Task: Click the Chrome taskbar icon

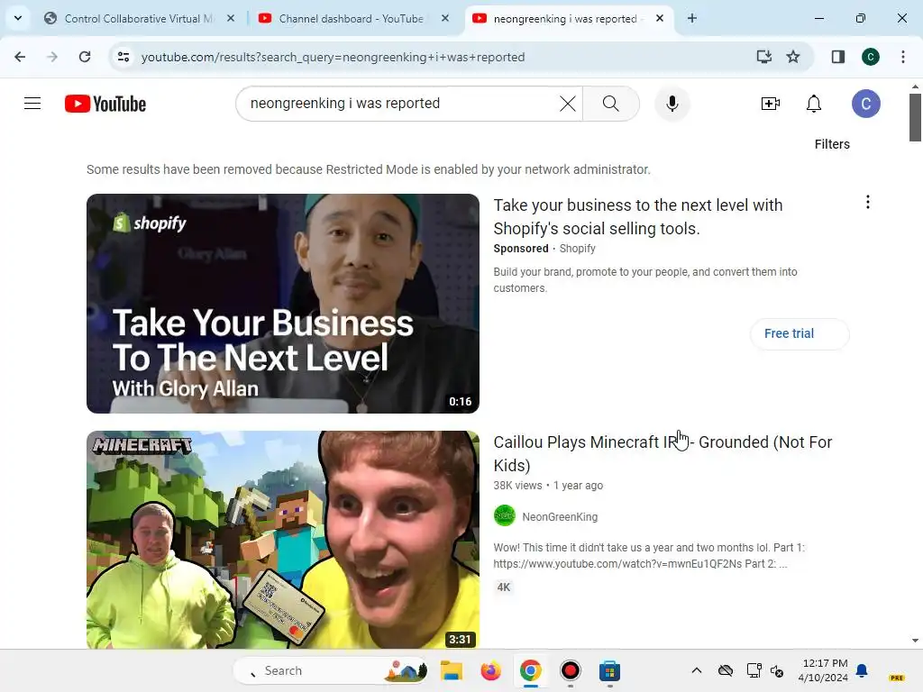Action: tap(530, 670)
